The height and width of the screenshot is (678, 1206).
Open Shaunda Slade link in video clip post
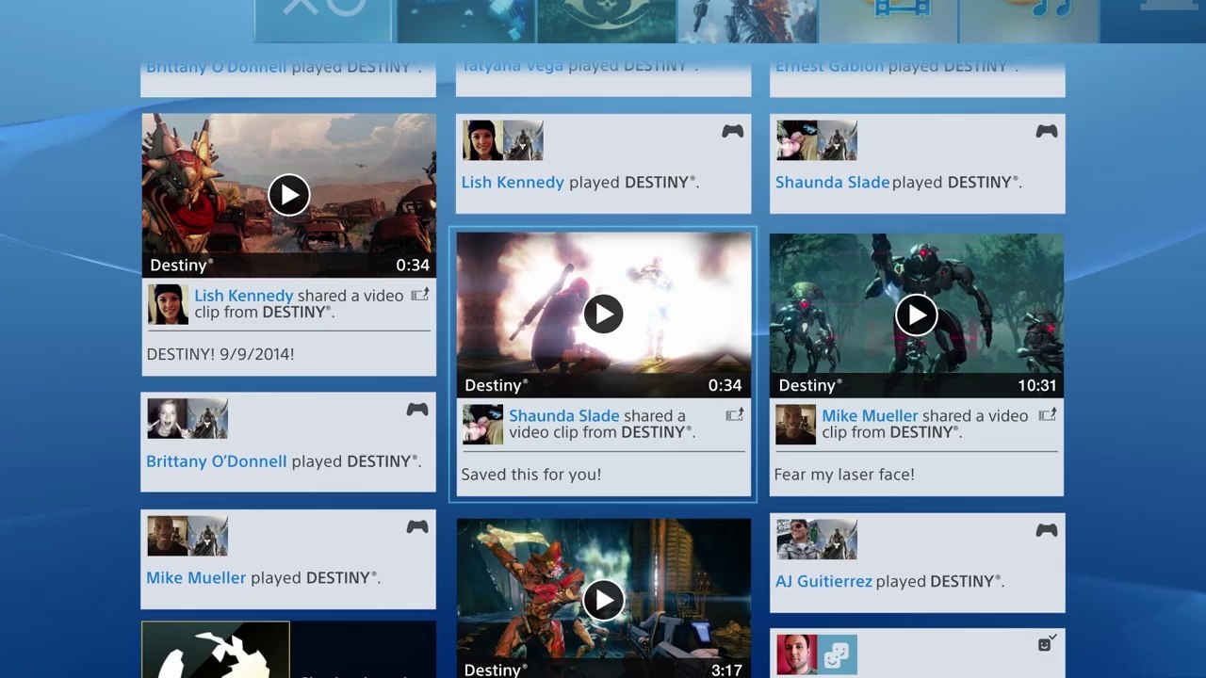564,415
